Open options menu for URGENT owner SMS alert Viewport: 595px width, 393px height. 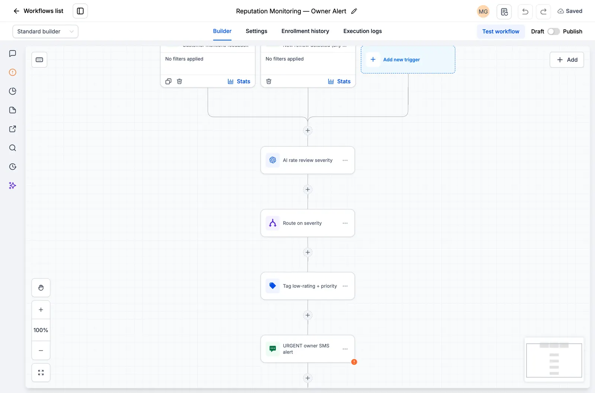[x=345, y=349]
